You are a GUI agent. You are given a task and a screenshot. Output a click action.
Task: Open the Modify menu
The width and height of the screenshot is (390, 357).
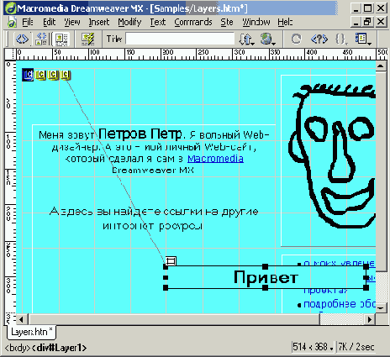tap(129, 22)
